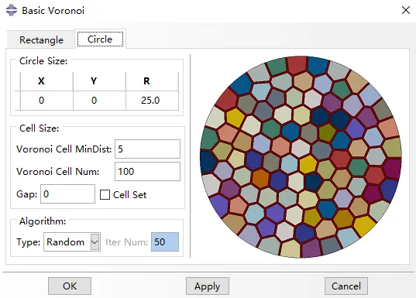
Task: Click the Basic Voronoi title bar icon
Action: click(x=12, y=10)
